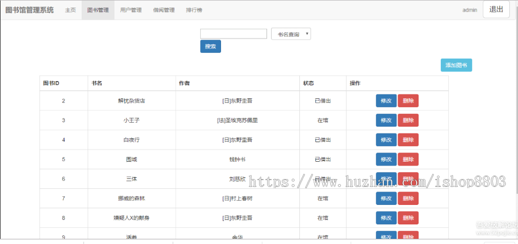Select the 挪威的森林 title cell
Viewport: 518px width, 244px height.
coord(131,198)
